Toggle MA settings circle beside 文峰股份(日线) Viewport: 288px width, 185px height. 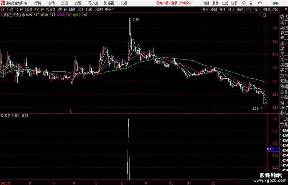(x=23, y=15)
